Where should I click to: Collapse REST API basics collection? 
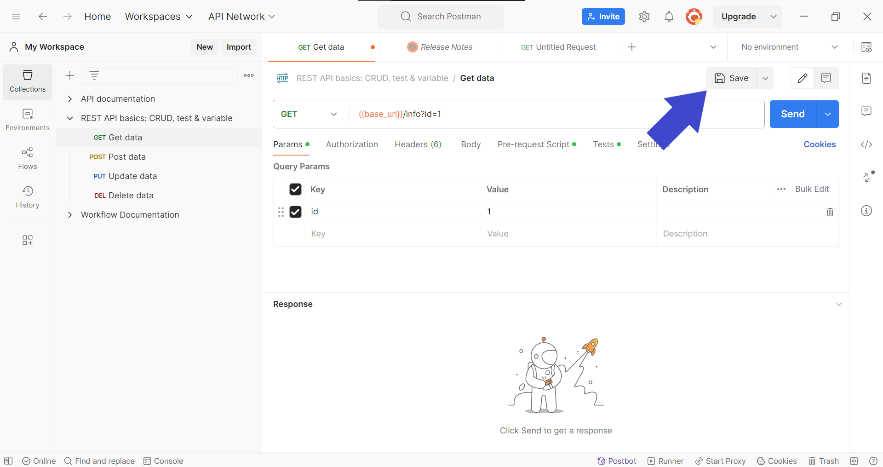click(x=70, y=118)
